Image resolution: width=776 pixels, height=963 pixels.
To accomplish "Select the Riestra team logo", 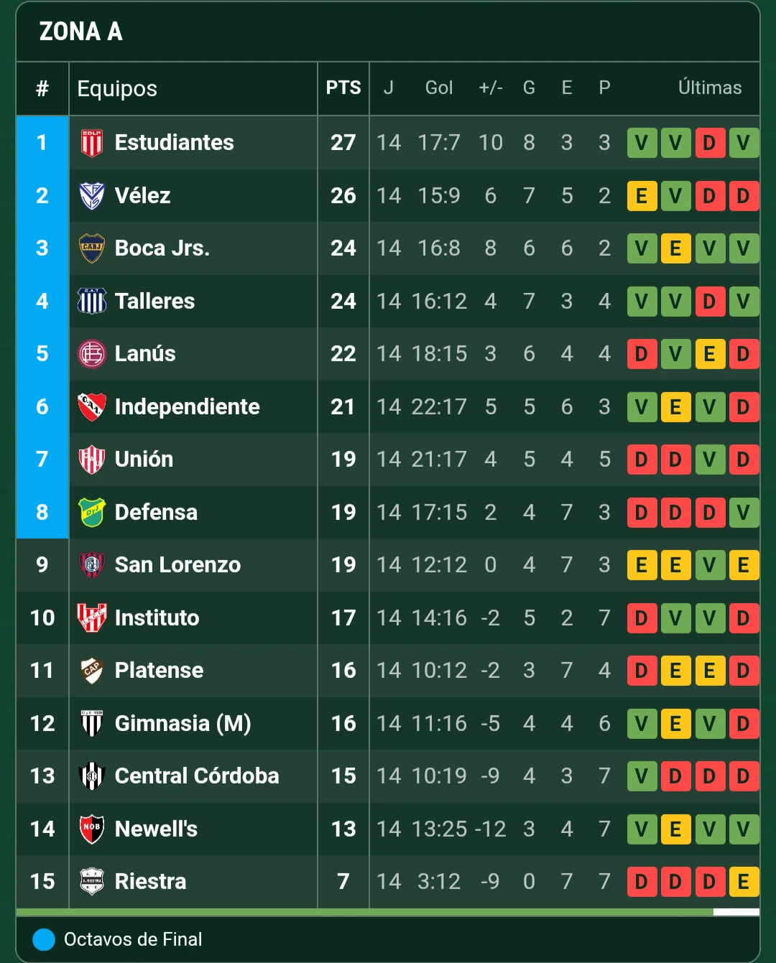I will [x=89, y=881].
